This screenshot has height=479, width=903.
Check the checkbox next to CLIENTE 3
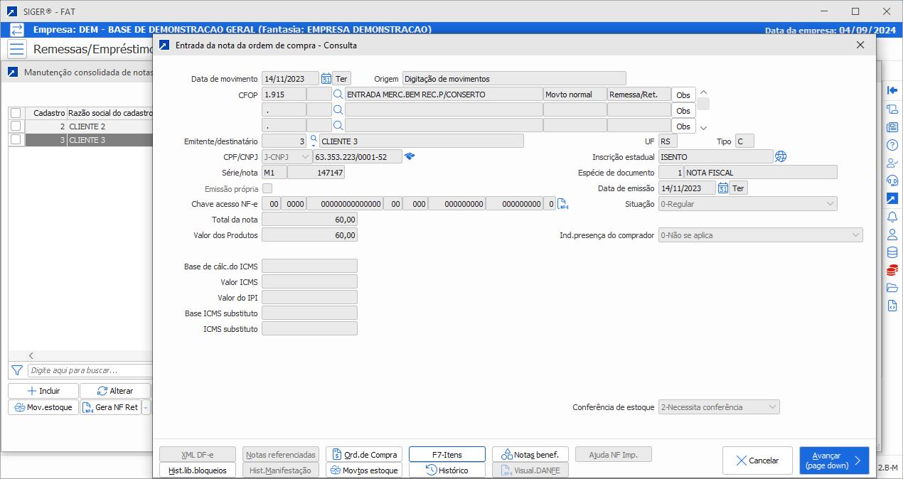pos(17,140)
